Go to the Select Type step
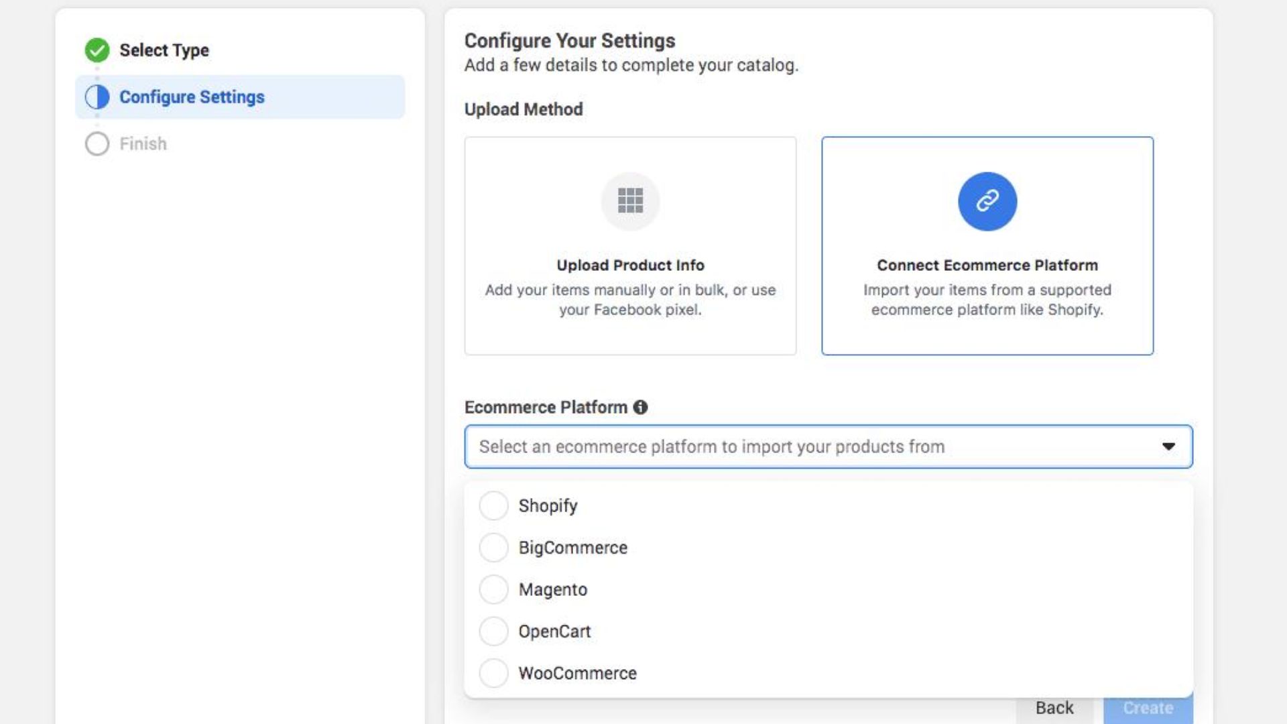The image size is (1287, 724). [164, 50]
